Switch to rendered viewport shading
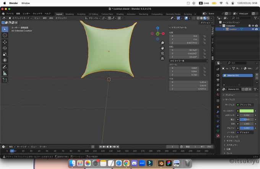This screenshot has width=260, height=169. tap(208, 18)
